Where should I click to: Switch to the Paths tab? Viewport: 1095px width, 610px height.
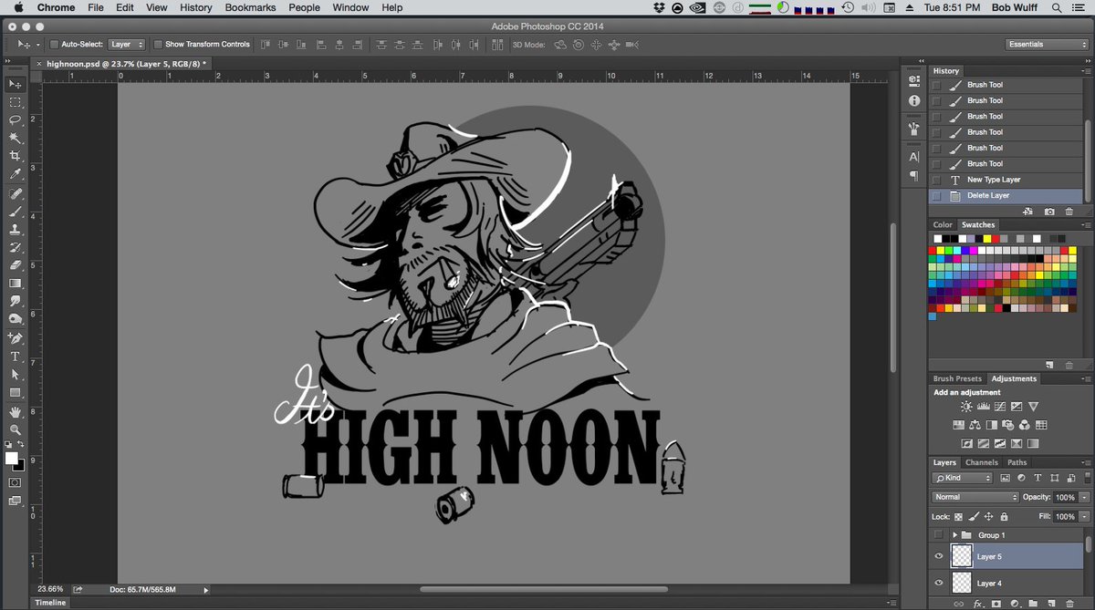click(x=1017, y=462)
